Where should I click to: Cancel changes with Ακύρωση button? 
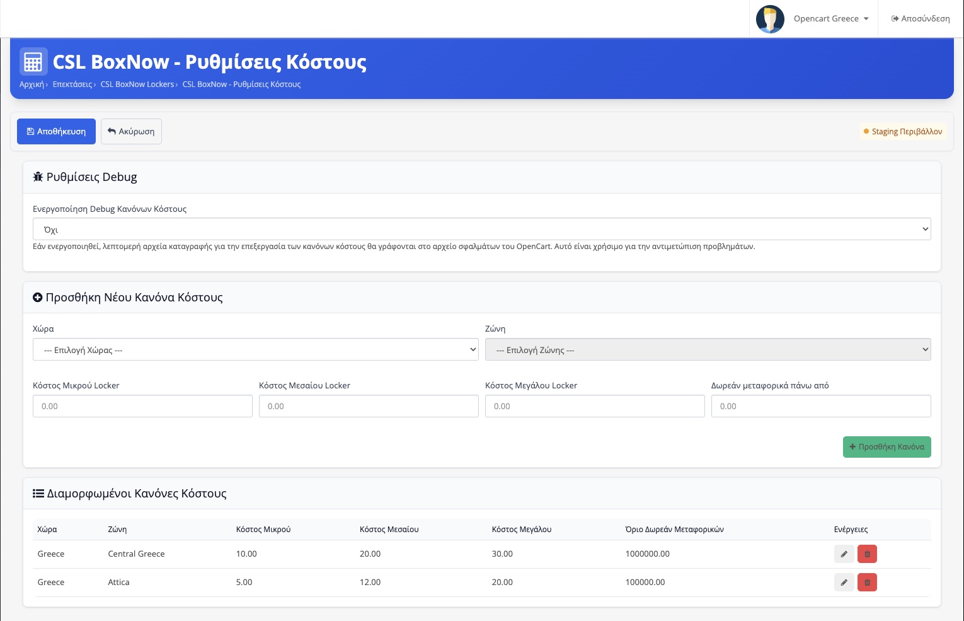tap(131, 132)
